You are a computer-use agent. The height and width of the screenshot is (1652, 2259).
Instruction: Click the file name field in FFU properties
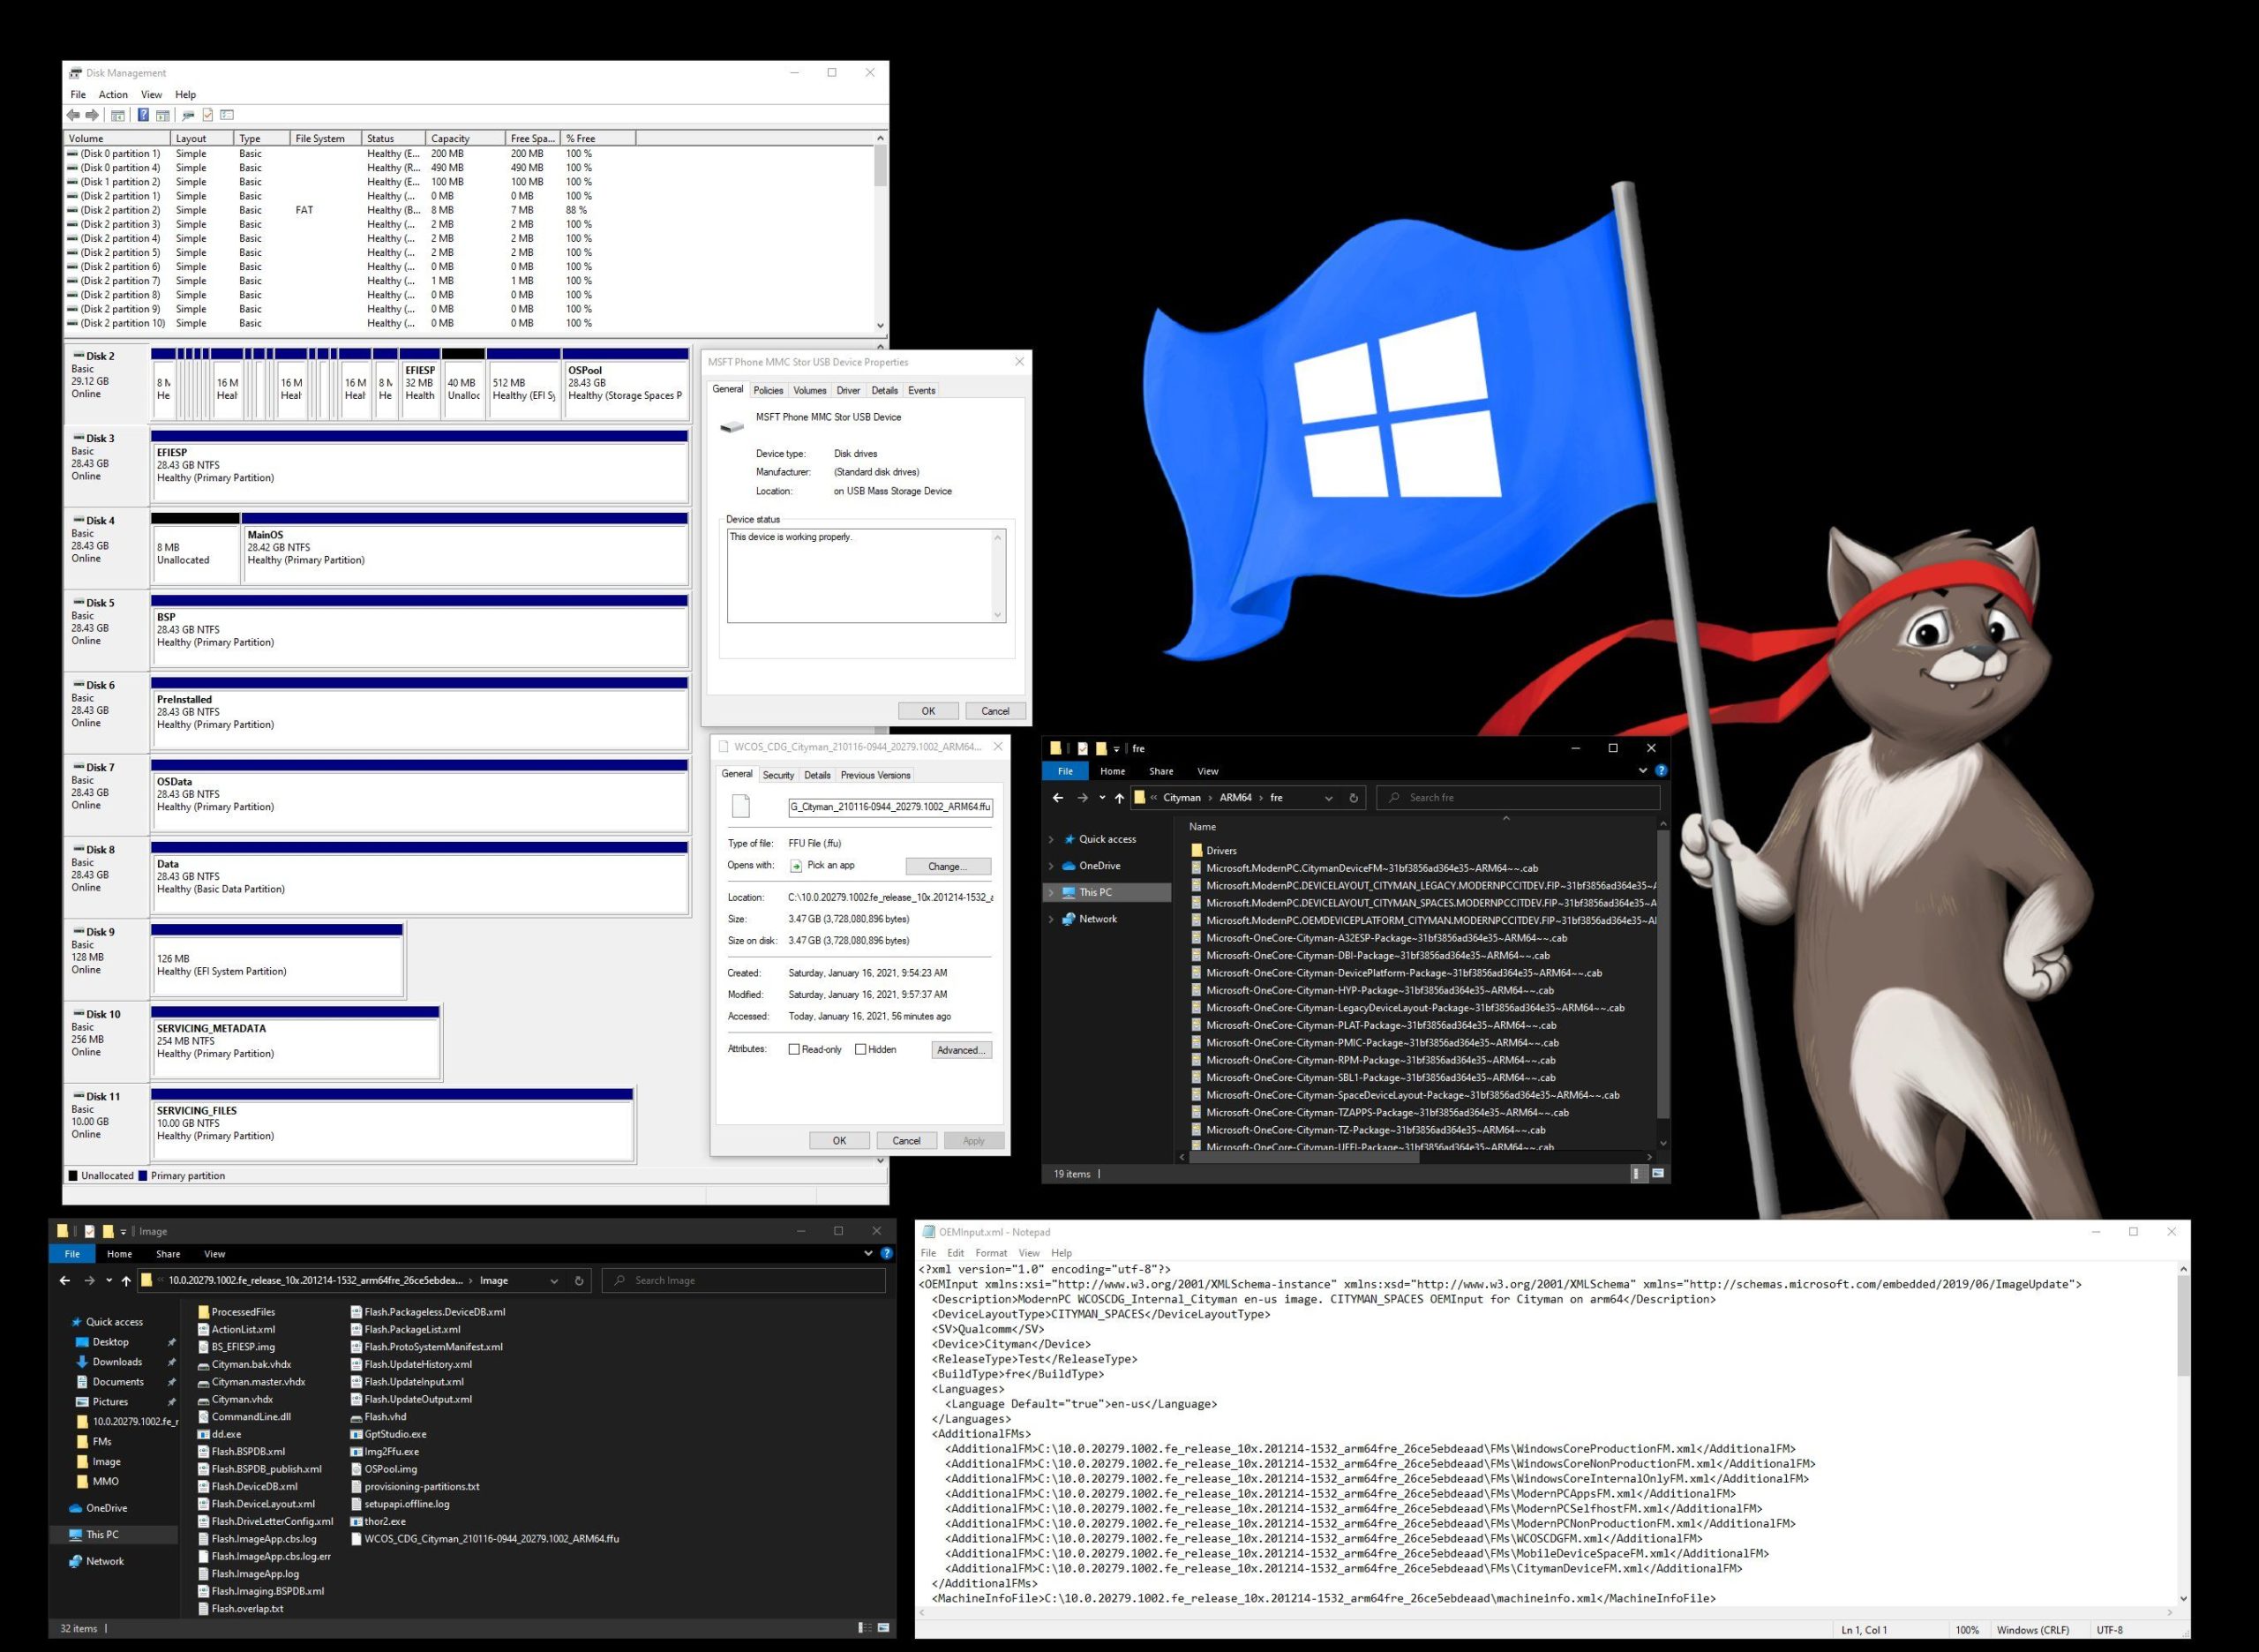890,807
